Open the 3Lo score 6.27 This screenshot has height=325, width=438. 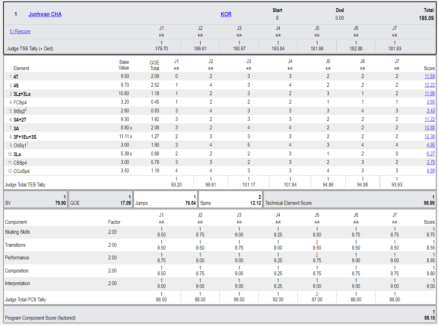(431, 154)
